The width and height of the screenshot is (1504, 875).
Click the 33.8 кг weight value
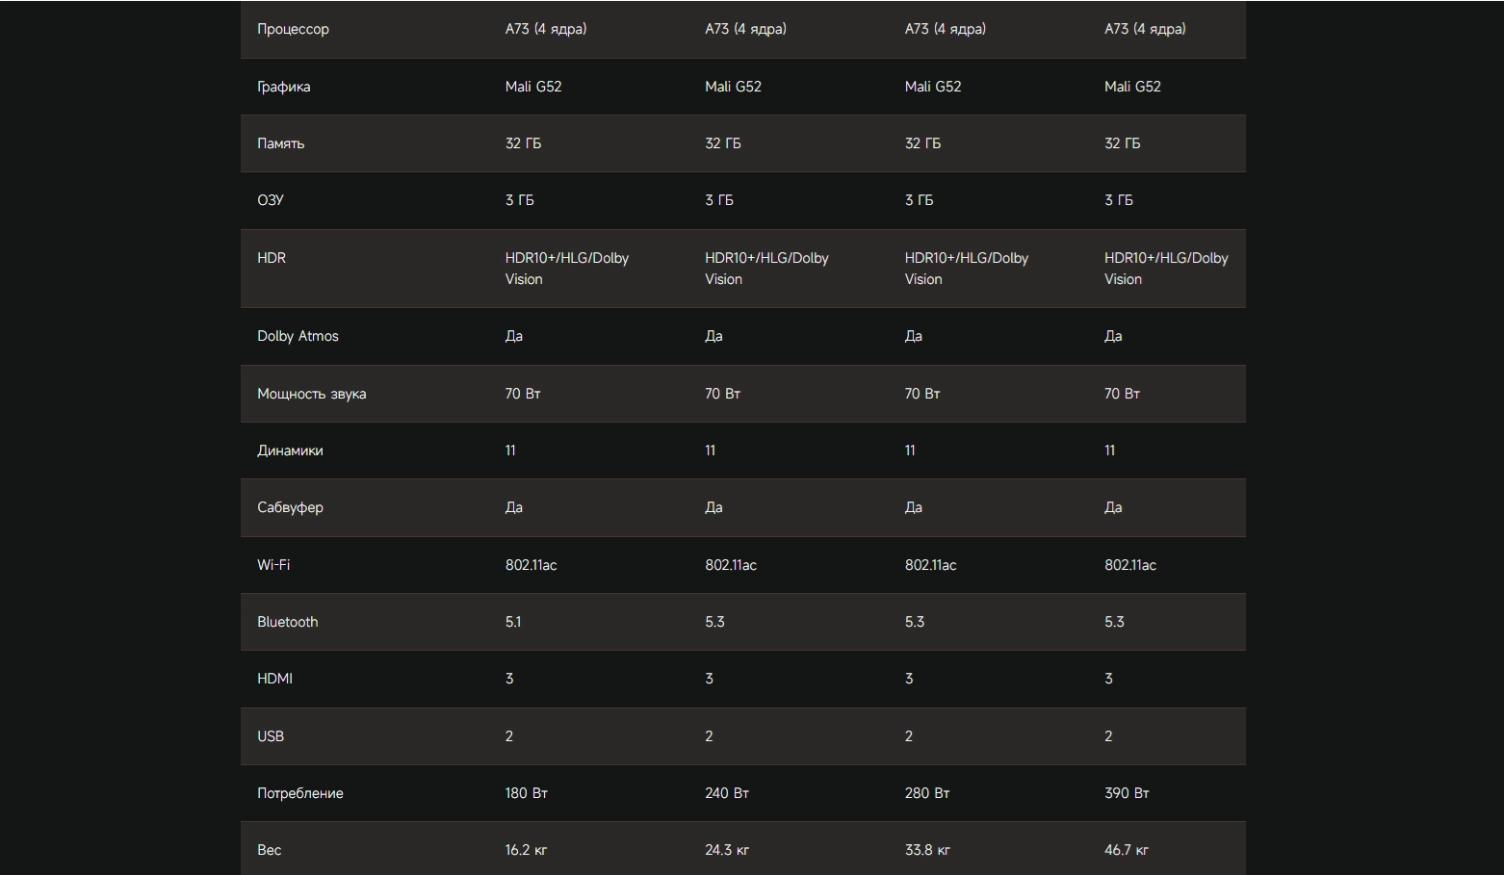(x=927, y=850)
